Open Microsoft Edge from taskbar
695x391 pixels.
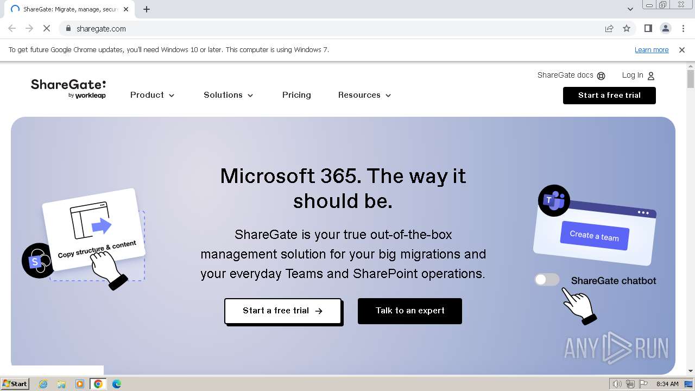(117, 384)
